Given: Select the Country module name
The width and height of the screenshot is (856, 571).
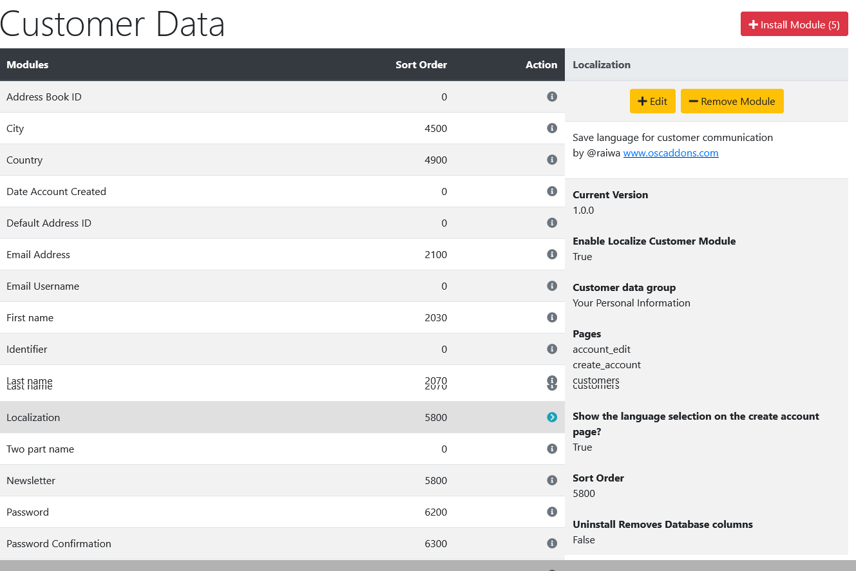Looking at the screenshot, I should [24, 160].
